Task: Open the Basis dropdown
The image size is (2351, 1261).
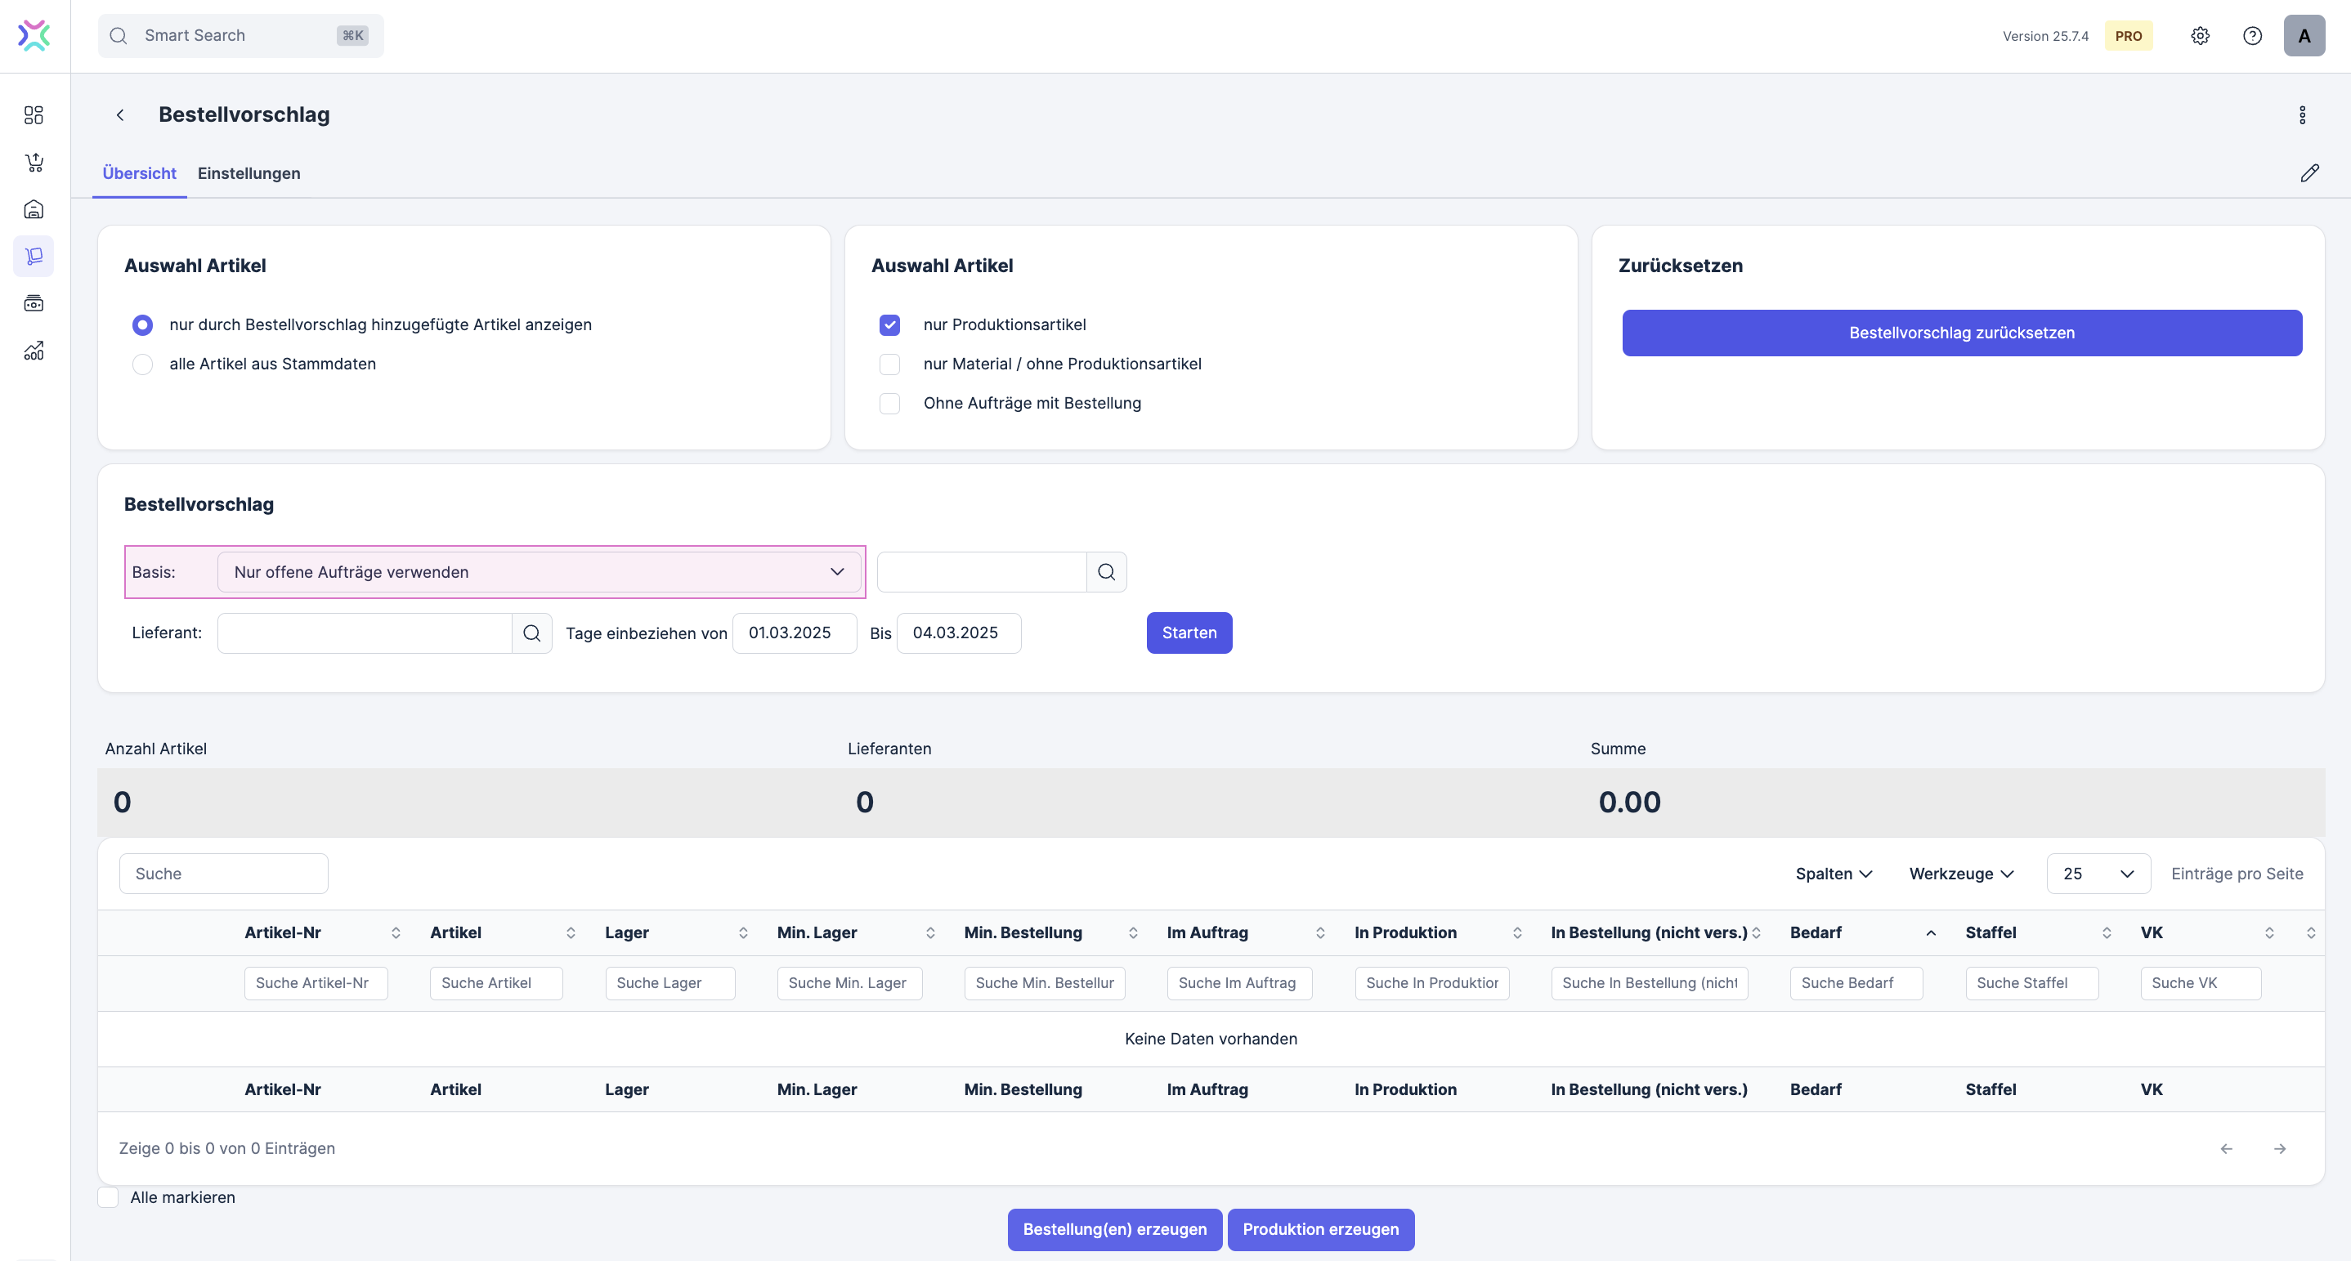Action: (539, 572)
